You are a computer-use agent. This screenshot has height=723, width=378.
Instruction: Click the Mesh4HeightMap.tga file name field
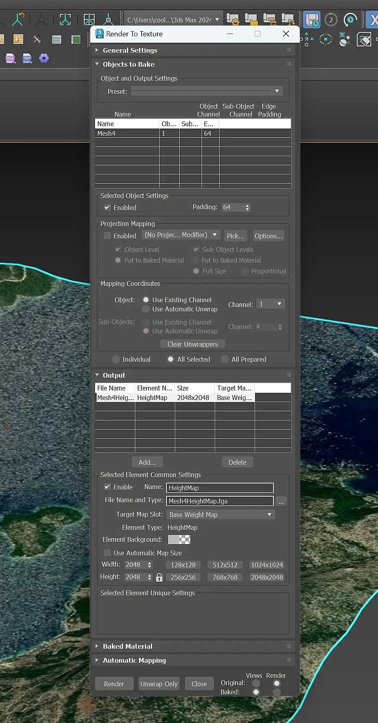pyautogui.click(x=220, y=501)
